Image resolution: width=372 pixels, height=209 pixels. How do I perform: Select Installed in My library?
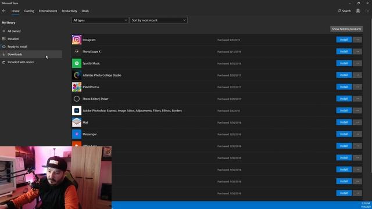click(31, 39)
